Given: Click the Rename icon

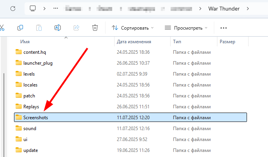Looking at the screenshot, I should pyautogui.click(x=58, y=28).
